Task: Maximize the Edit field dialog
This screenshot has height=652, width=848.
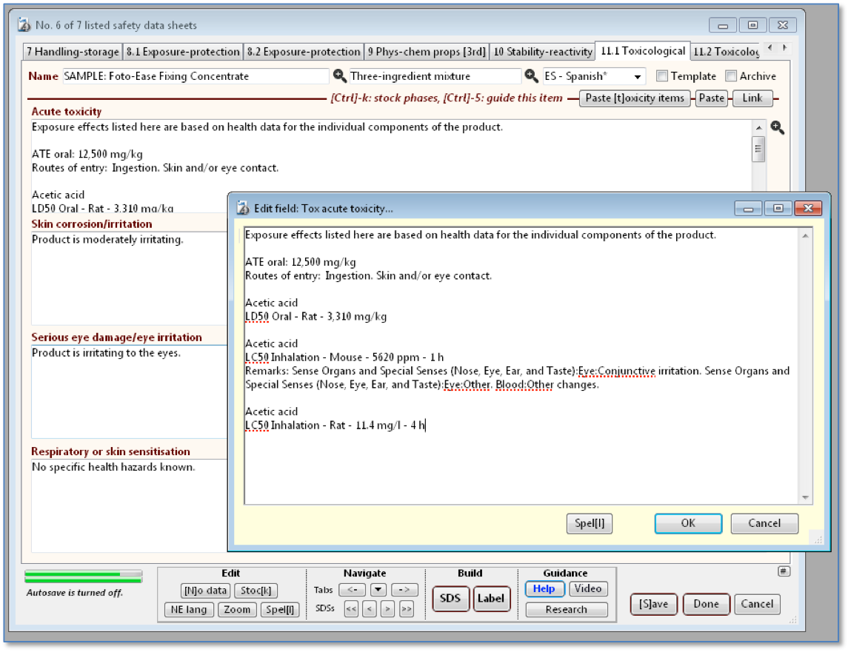Action: point(778,208)
